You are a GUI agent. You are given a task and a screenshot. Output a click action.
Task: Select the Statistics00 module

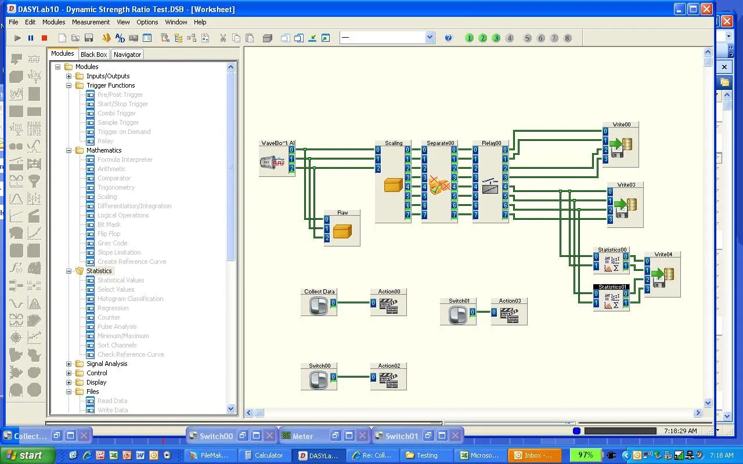[x=612, y=260]
